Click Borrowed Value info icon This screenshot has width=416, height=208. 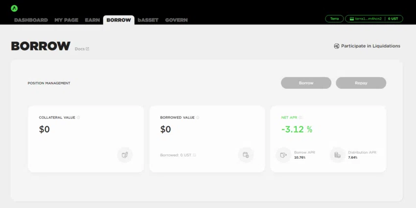click(198, 118)
